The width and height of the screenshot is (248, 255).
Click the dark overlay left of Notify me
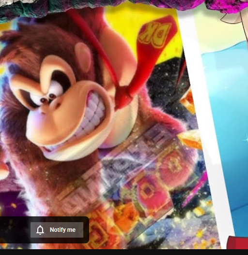coord(15,230)
